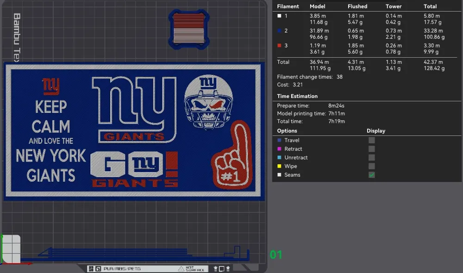Click the Options heading

[287, 131]
